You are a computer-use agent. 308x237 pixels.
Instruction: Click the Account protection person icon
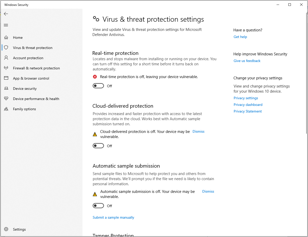(6, 58)
